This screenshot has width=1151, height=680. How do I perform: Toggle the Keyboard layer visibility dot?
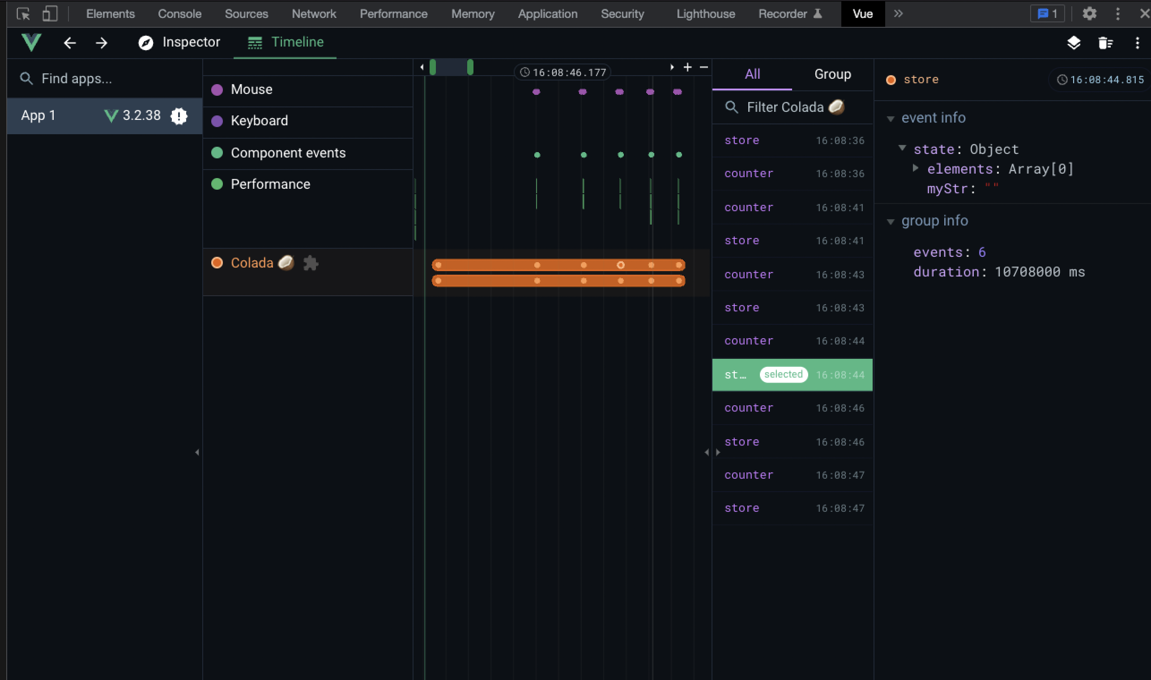click(217, 121)
